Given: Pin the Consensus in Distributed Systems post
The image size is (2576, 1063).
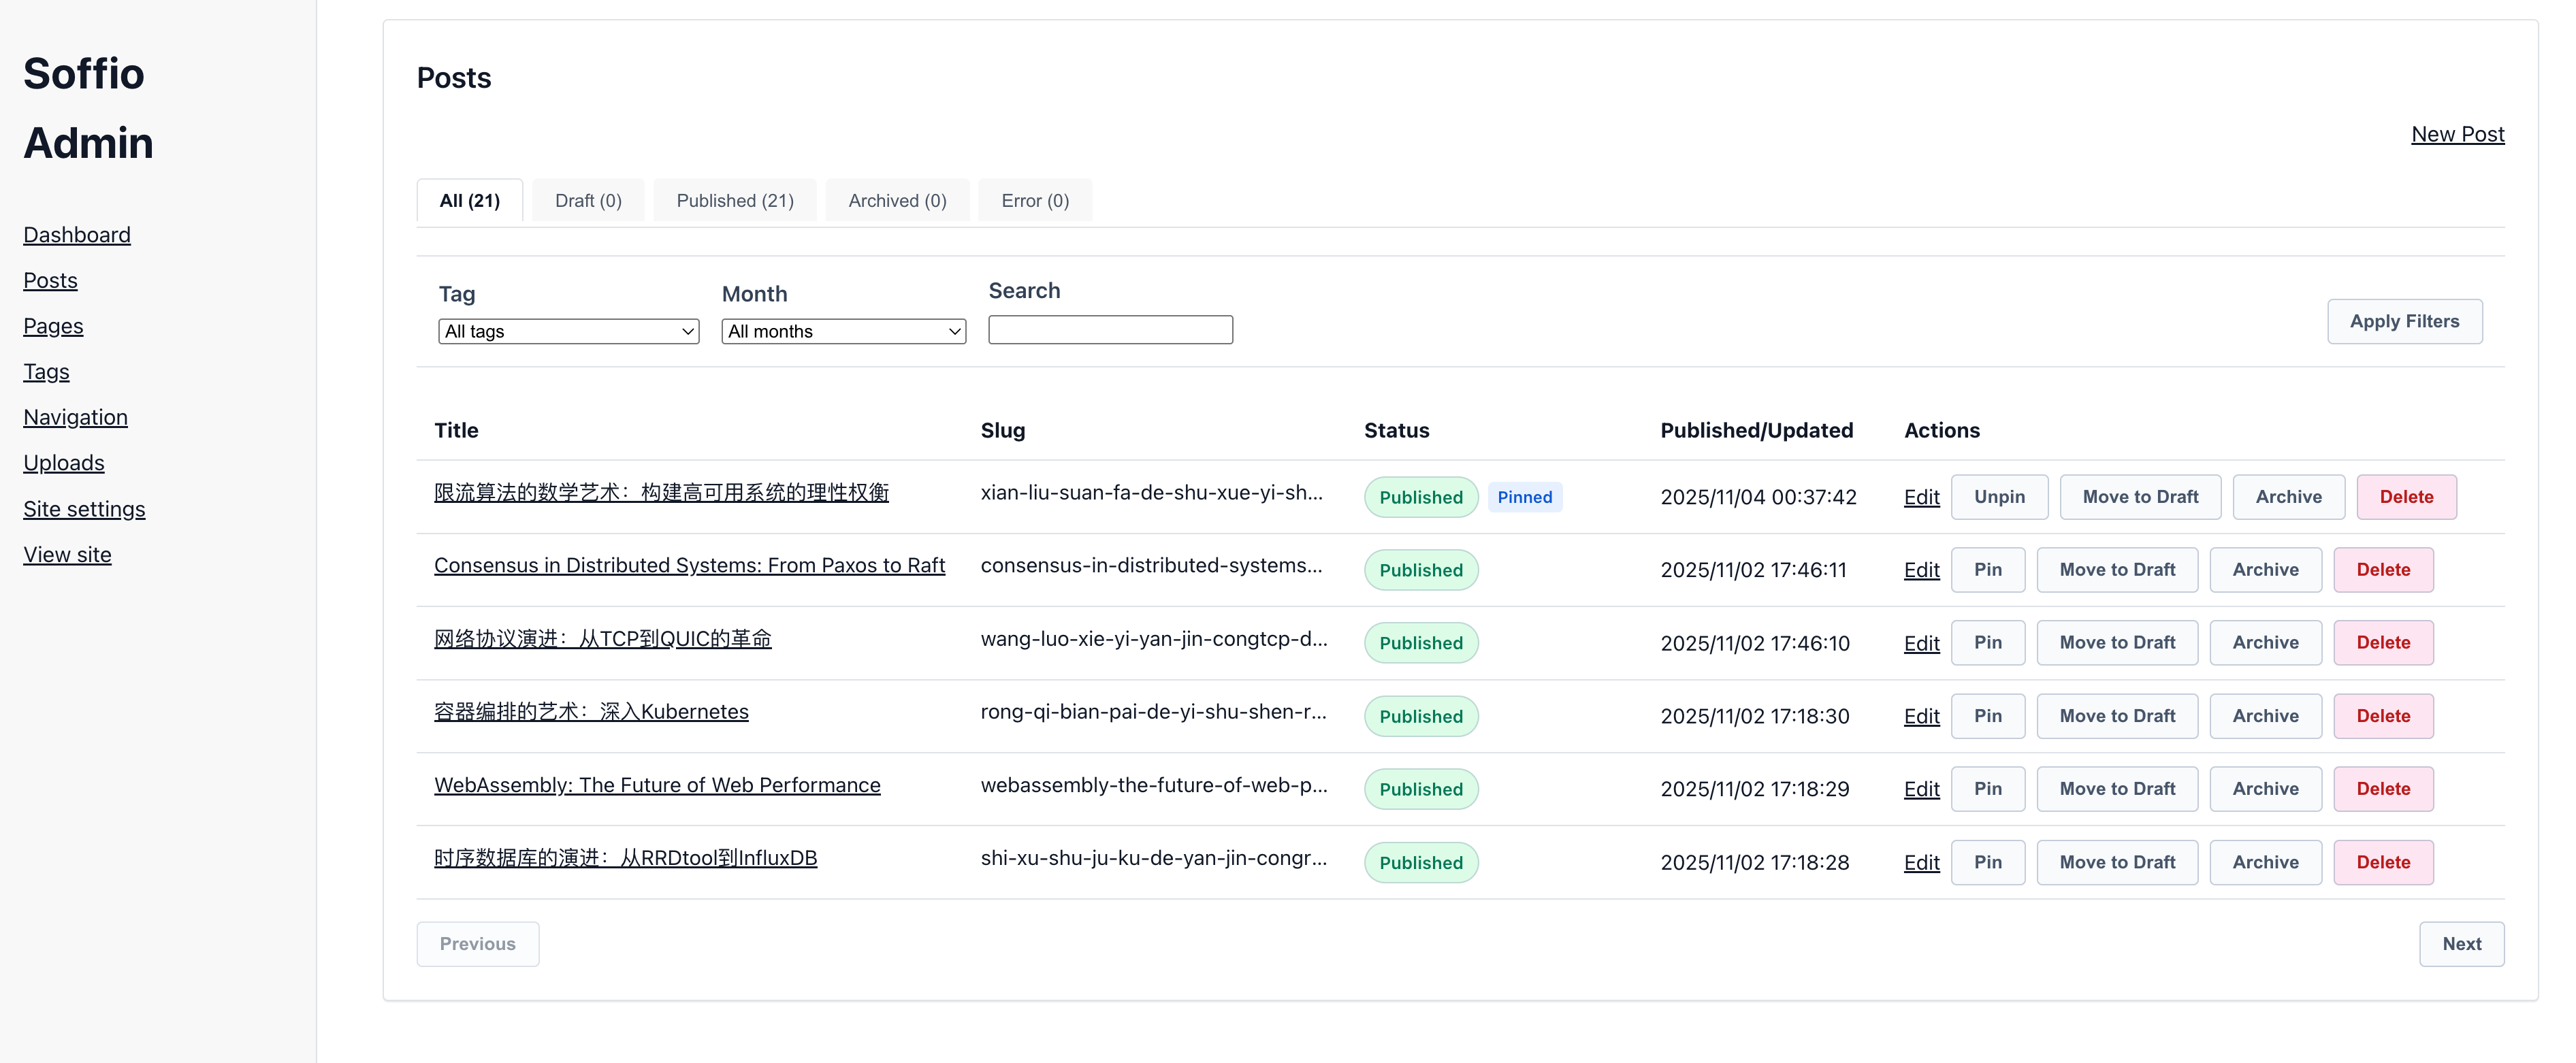Looking at the screenshot, I should pyautogui.click(x=1987, y=570).
